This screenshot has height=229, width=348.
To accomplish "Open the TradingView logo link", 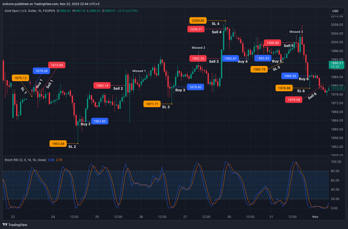I will (15, 225).
